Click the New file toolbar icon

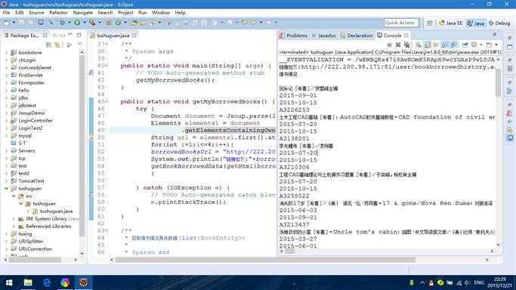[x=6, y=23]
